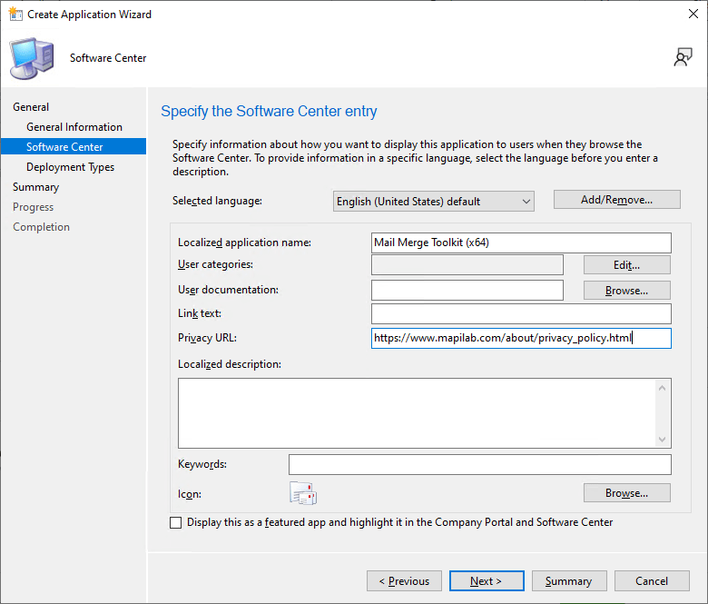Screen dimensions: 708x604
Task: Click the Progress step in sidebar
Action: click(33, 207)
